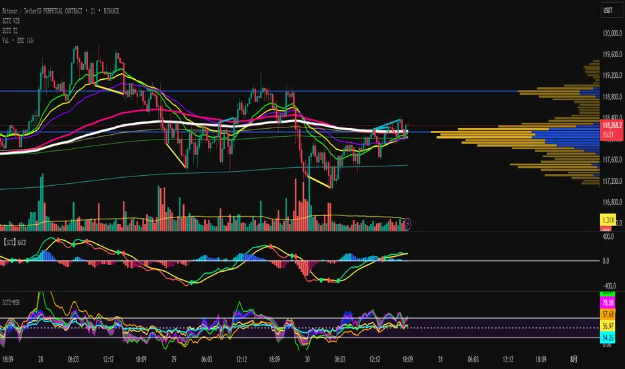The width and height of the screenshot is (625, 369).
Task: Select the SCTI T2 indicator legend
Action: [10, 31]
